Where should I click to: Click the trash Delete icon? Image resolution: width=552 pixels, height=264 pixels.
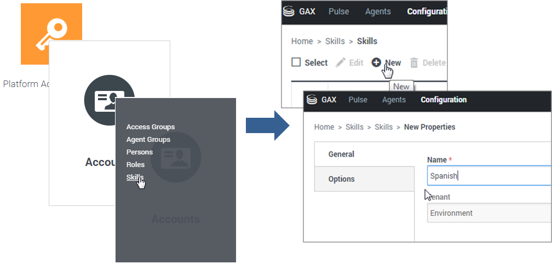[414, 63]
